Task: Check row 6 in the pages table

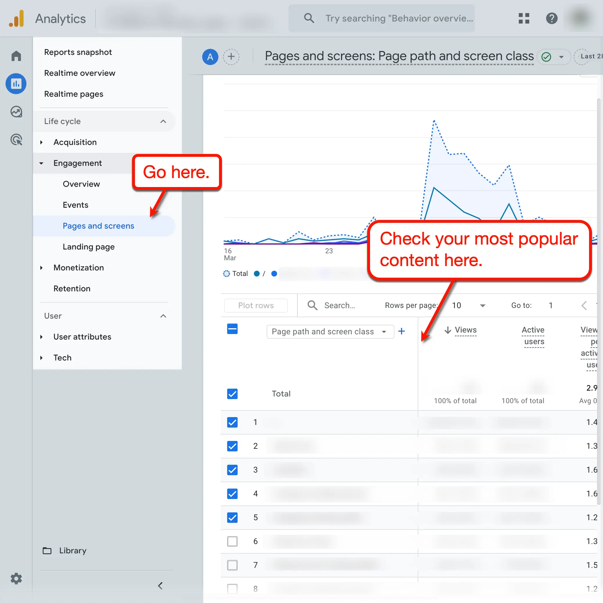Action: click(x=232, y=541)
